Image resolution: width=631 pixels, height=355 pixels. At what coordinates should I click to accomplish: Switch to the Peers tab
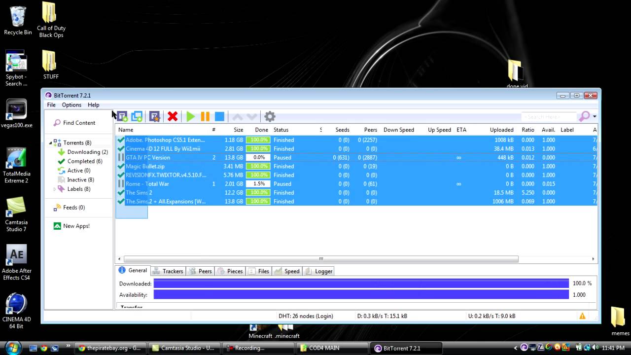point(200,271)
